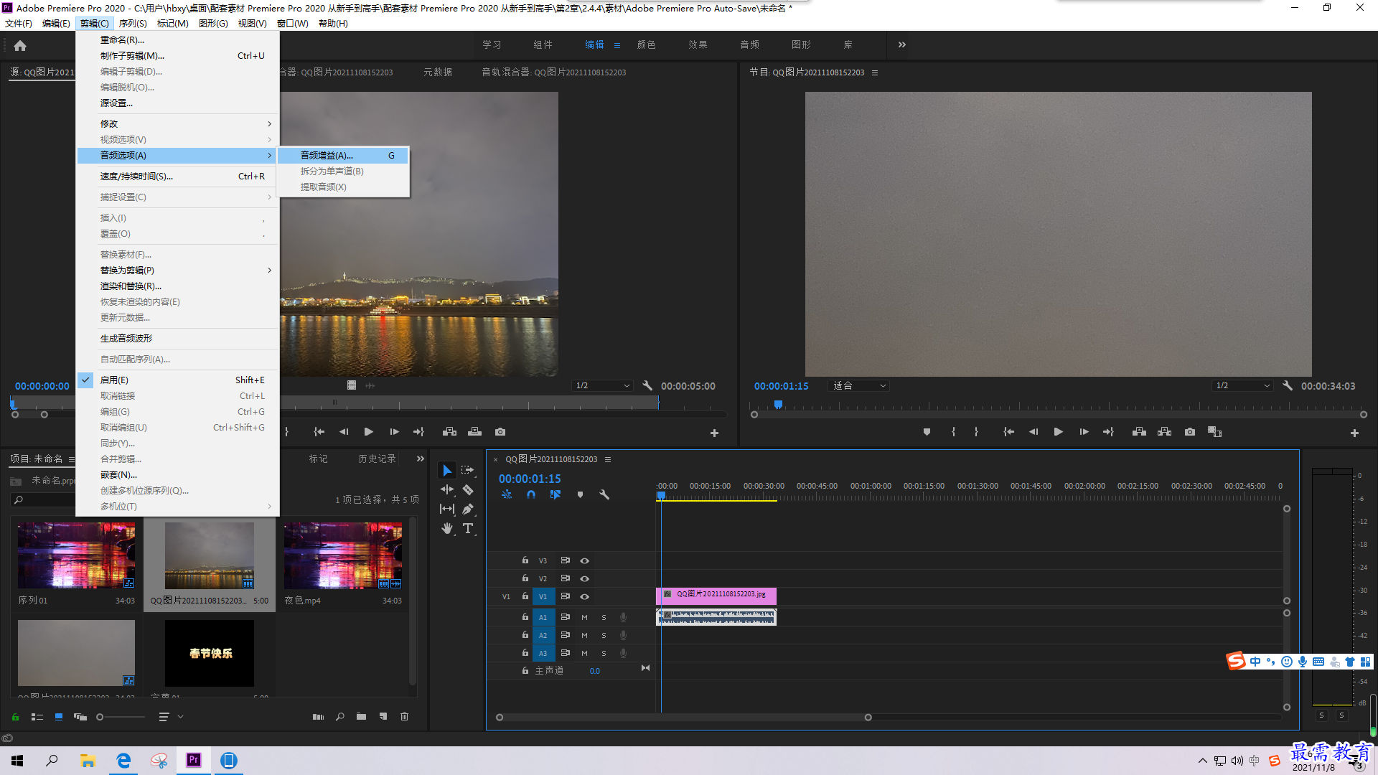The width and height of the screenshot is (1378, 775).
Task: Select 速度/持续时间(S)... menu item
Action: [177, 176]
